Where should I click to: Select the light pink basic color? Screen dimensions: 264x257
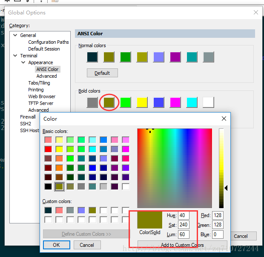coord(115,140)
